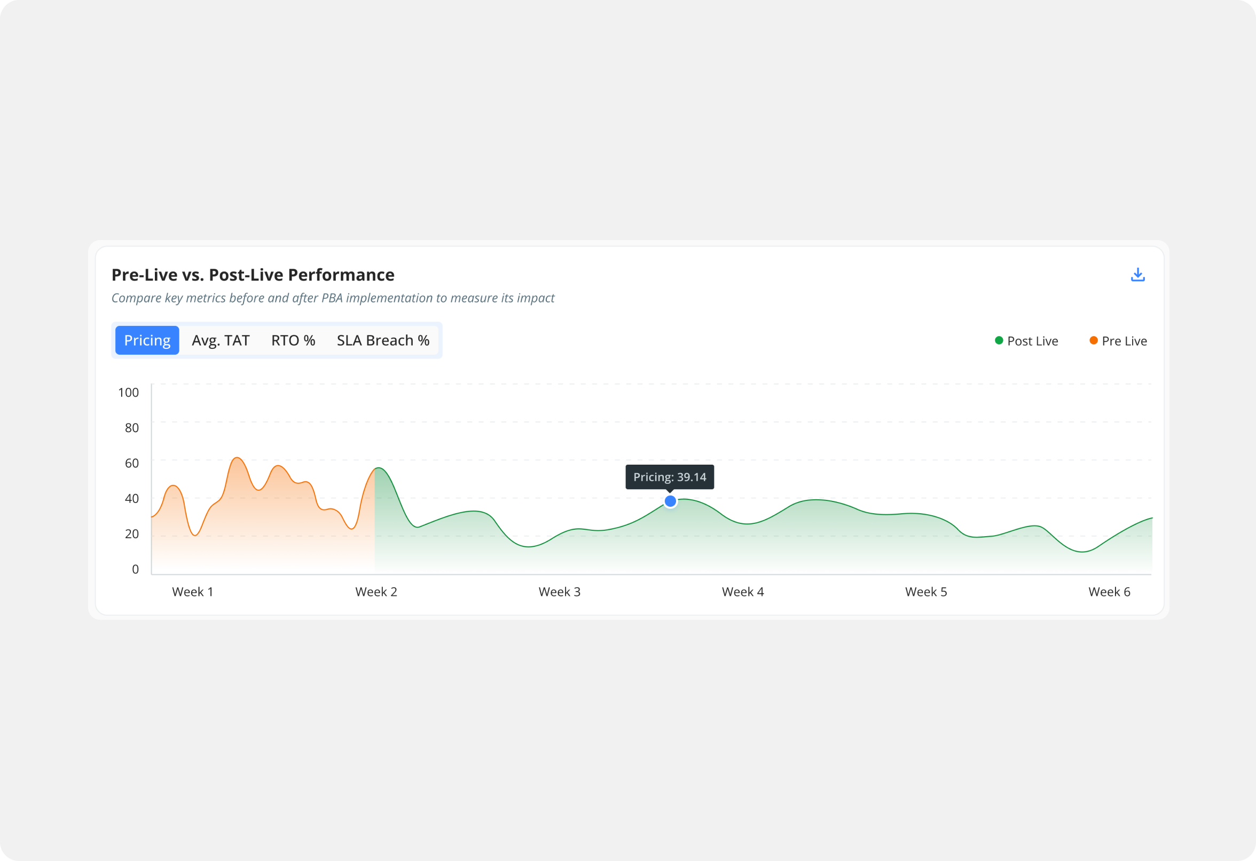The image size is (1256, 861).
Task: Switch to the Avg. TAT tab
Action: coord(221,340)
